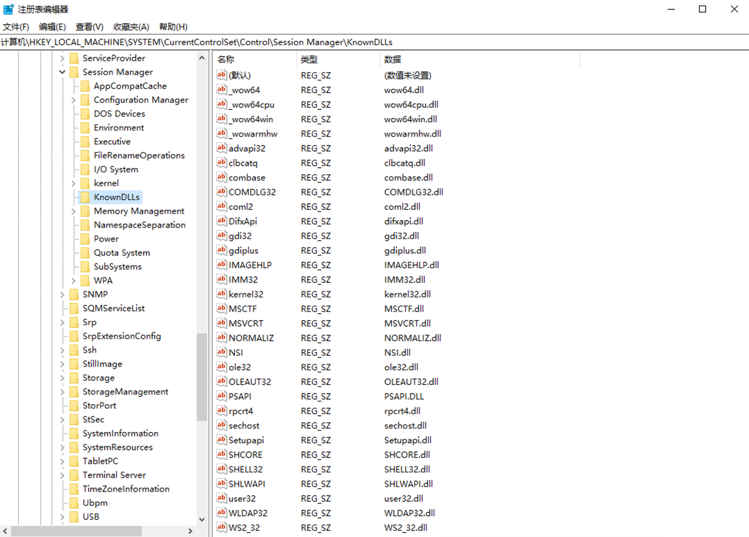Click the ab icon beside SHELL32
This screenshot has width=749, height=537.
pos(222,469)
